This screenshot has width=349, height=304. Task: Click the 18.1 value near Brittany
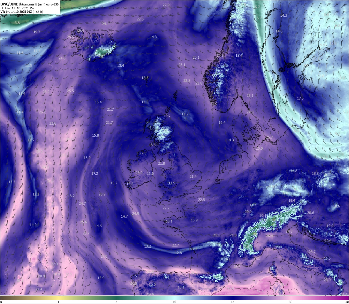169,221
